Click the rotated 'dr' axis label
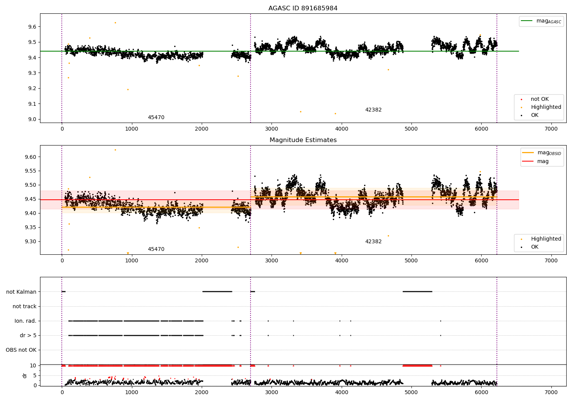 coord(25,375)
